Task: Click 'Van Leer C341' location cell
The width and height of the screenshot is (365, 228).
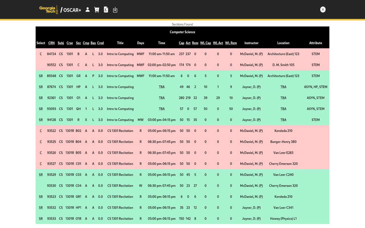Action: click(x=283, y=207)
